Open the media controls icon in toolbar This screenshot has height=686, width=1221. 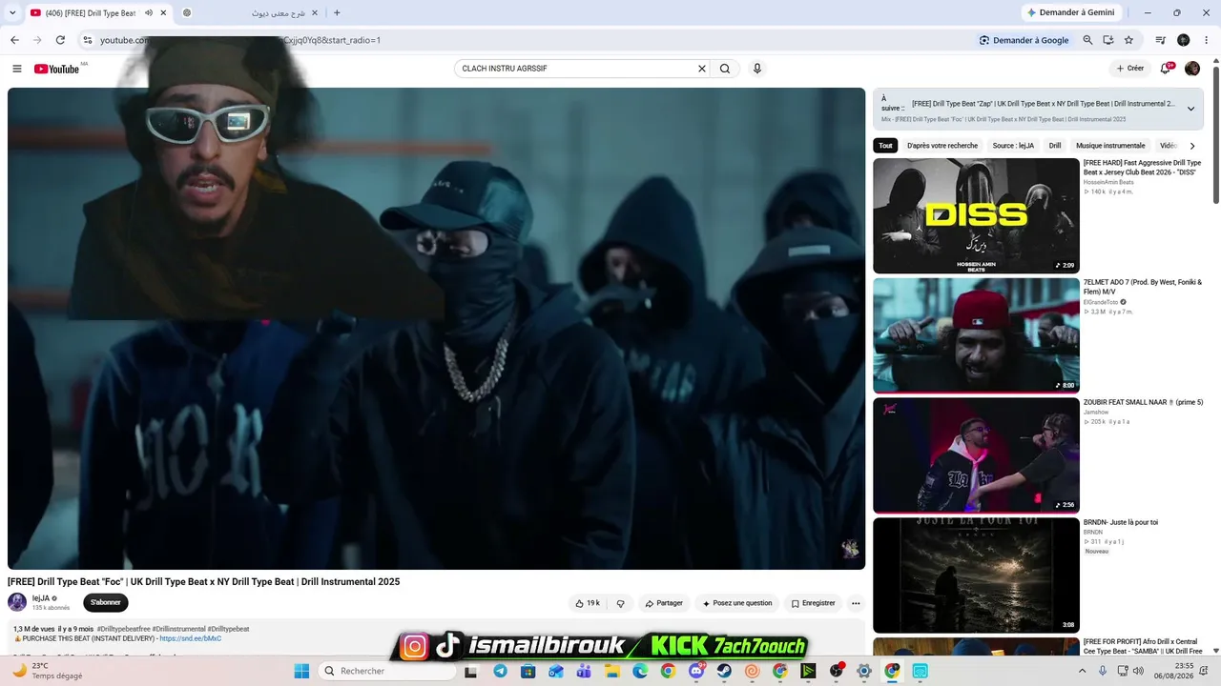1160,40
